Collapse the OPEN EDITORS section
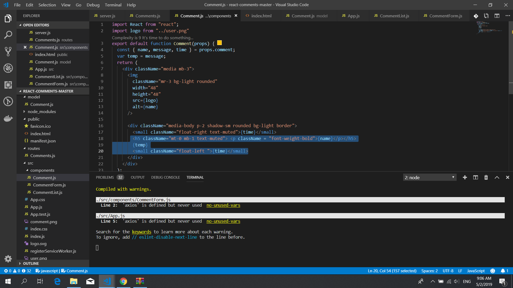The height and width of the screenshot is (288, 513). pos(36,25)
